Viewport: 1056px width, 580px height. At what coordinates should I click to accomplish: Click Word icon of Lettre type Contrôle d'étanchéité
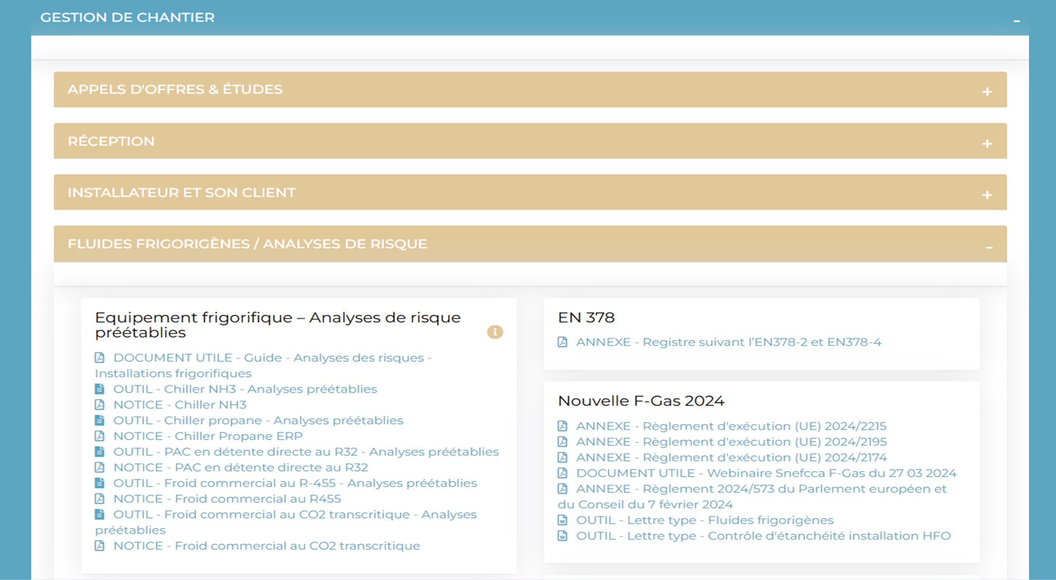point(562,536)
